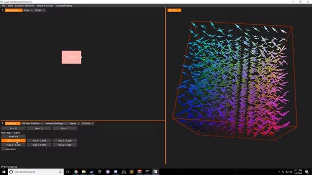
Task: Adjust the min Y slider field
Action: [39, 140]
